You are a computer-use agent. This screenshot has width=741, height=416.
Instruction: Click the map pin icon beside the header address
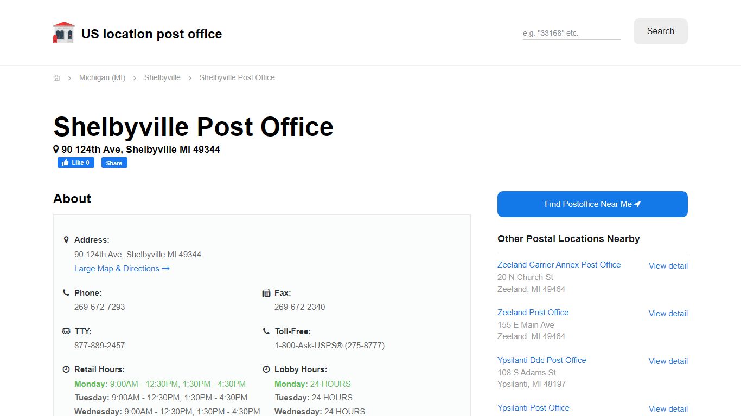point(56,149)
